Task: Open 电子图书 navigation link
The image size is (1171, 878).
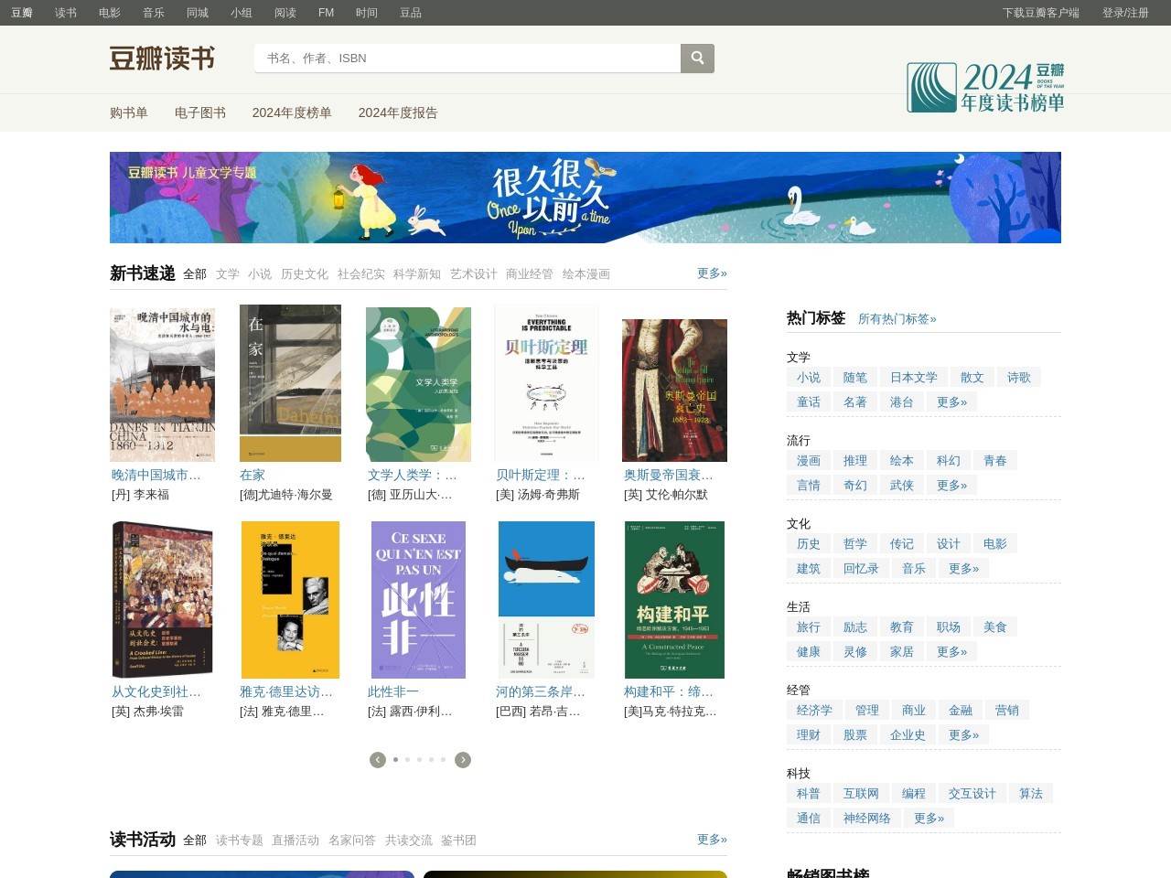Action: coord(200,112)
